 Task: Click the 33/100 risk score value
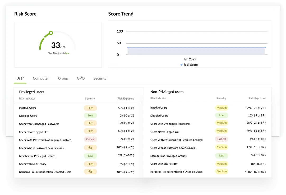coord(58,45)
